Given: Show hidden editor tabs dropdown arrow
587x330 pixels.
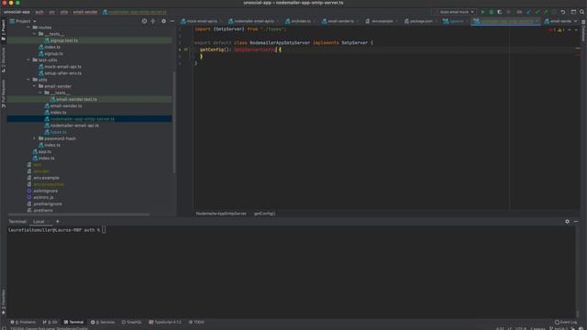Looking at the screenshot, I should [576, 21].
